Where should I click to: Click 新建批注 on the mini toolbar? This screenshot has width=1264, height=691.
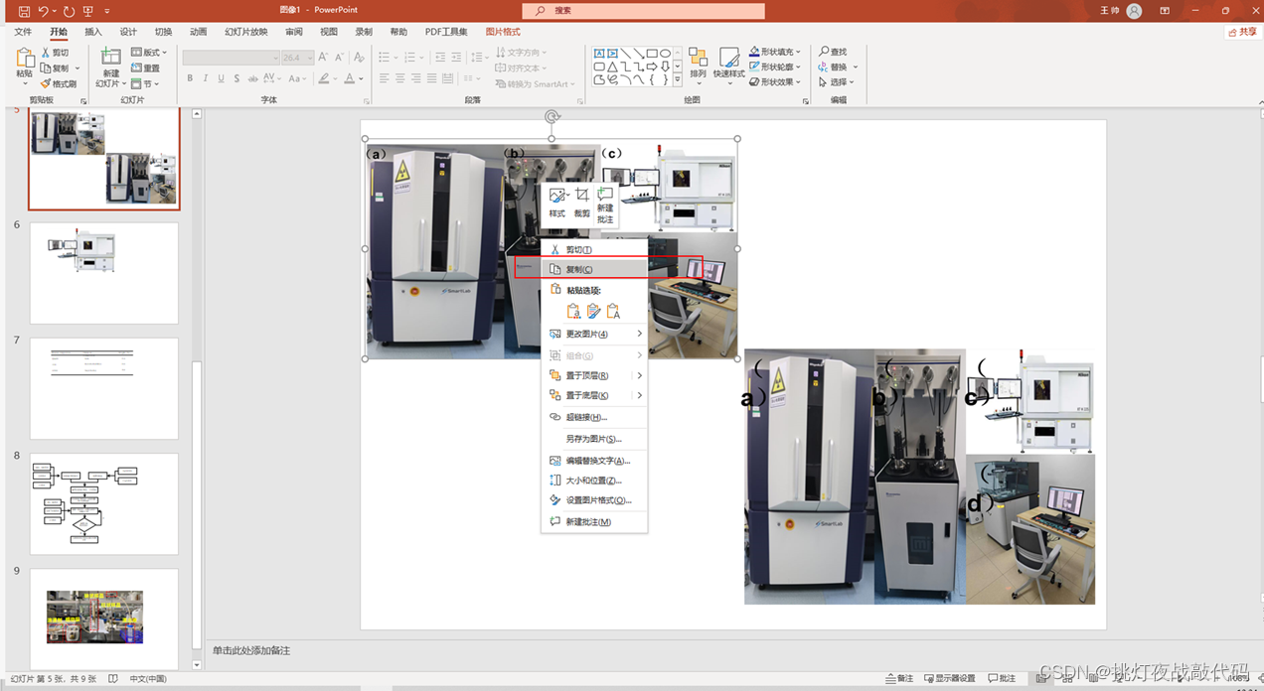605,206
